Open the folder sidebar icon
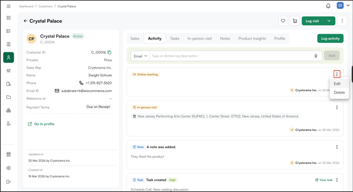The width and height of the screenshot is (353, 192). click(x=8, y=97)
